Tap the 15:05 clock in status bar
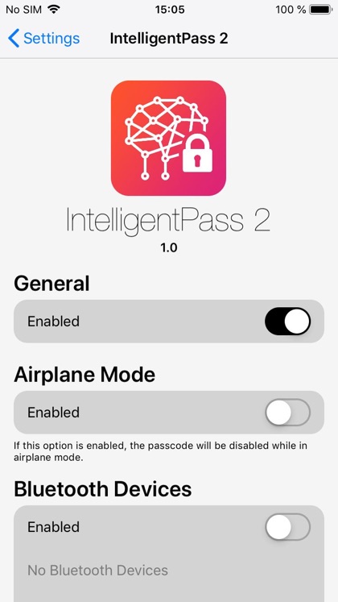 [x=170, y=10]
